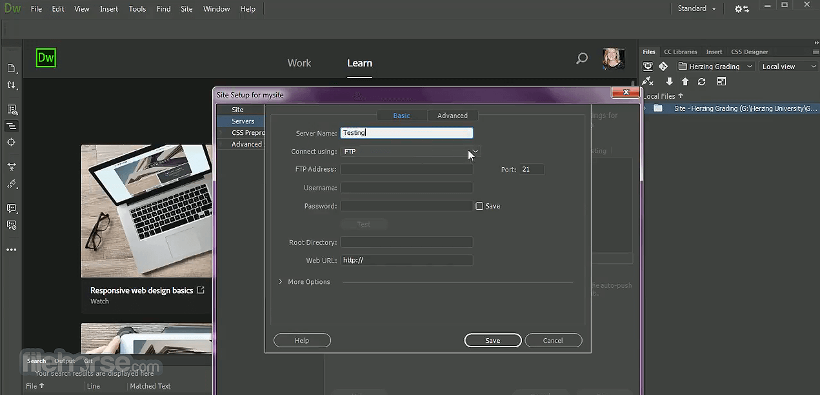Open the Herzing Grading site dropdown
The height and width of the screenshot is (395, 820).
(x=715, y=66)
